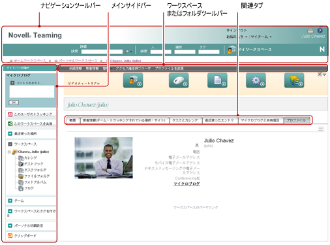The height and width of the screenshot is (245, 330).
Task: Expand the パーソナル初期設定 section
Action: pos(10,225)
